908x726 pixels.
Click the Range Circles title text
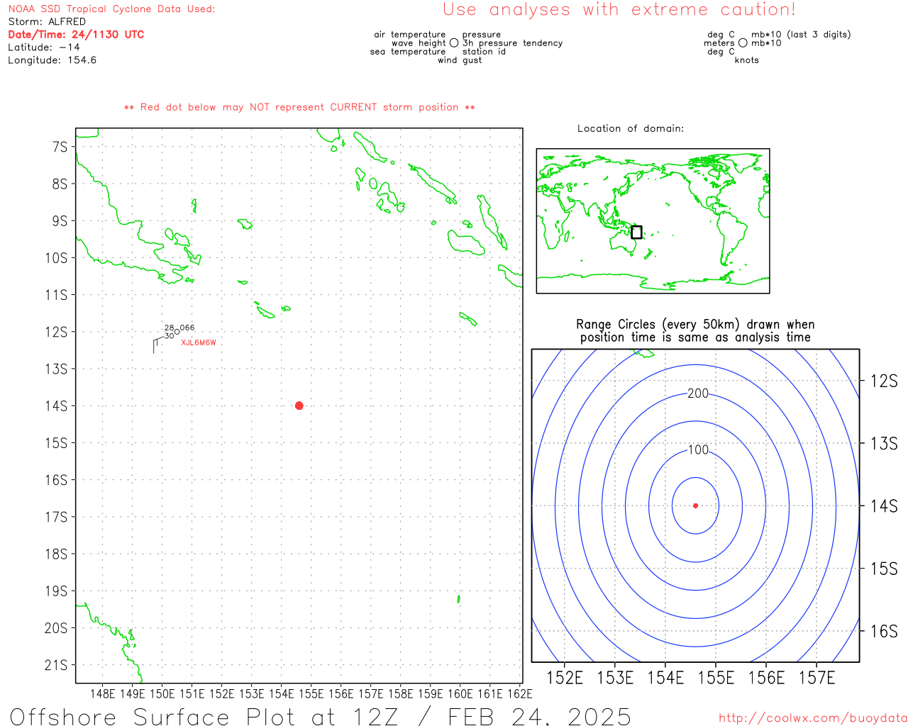695,331
